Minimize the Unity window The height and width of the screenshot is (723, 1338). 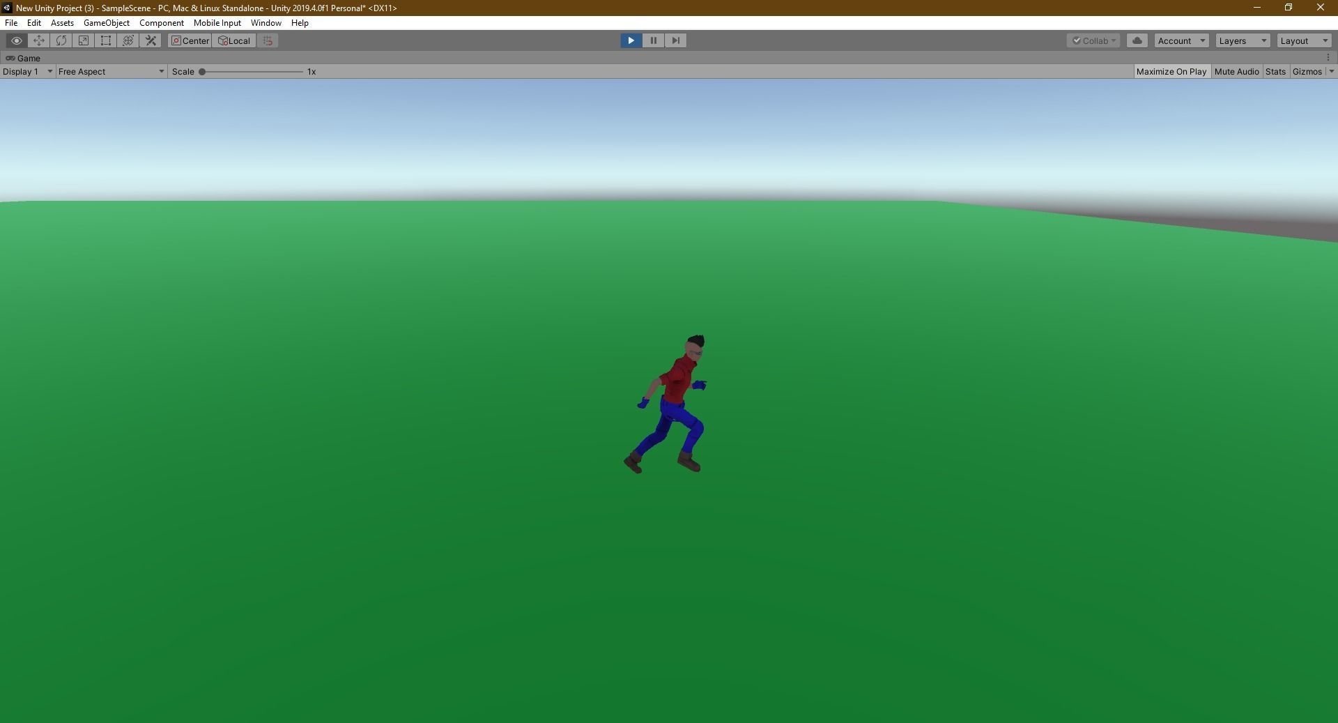pos(1257,8)
